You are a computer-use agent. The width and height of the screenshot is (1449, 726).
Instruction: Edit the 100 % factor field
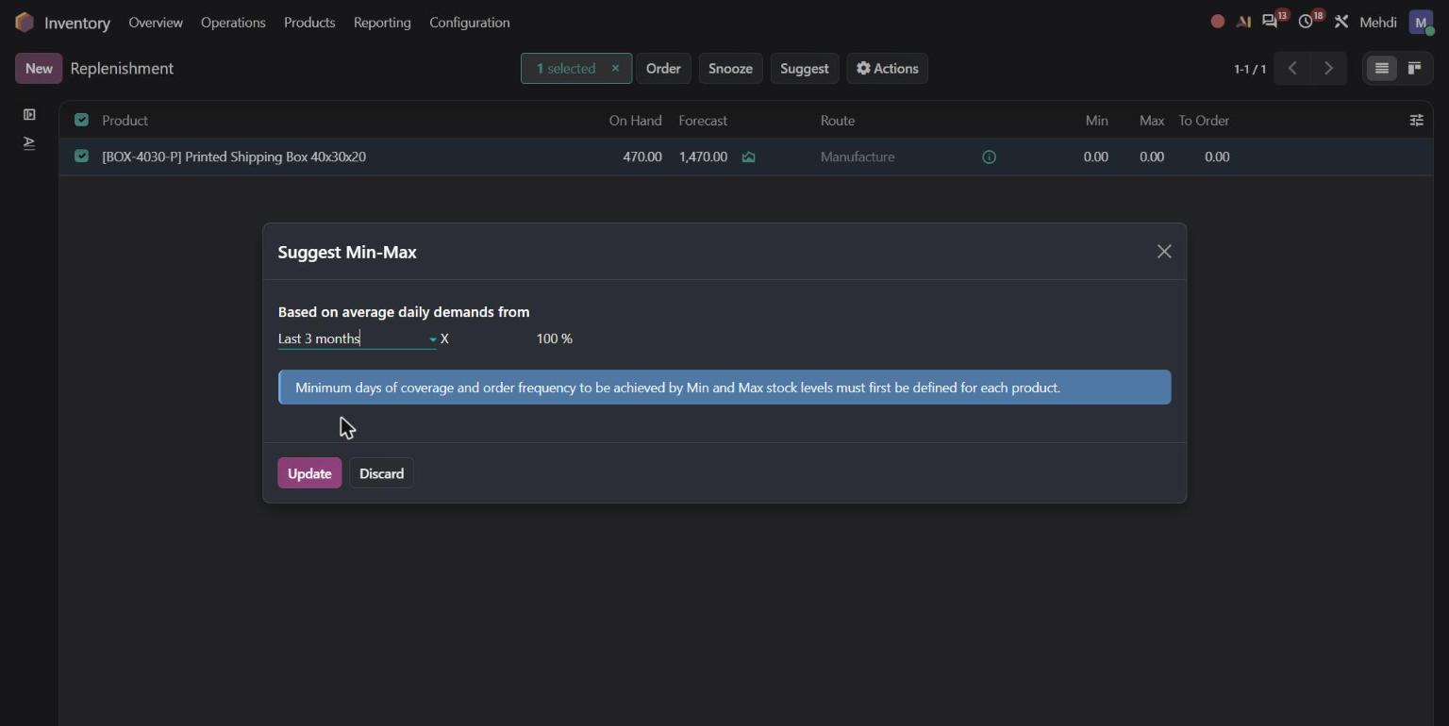click(554, 338)
